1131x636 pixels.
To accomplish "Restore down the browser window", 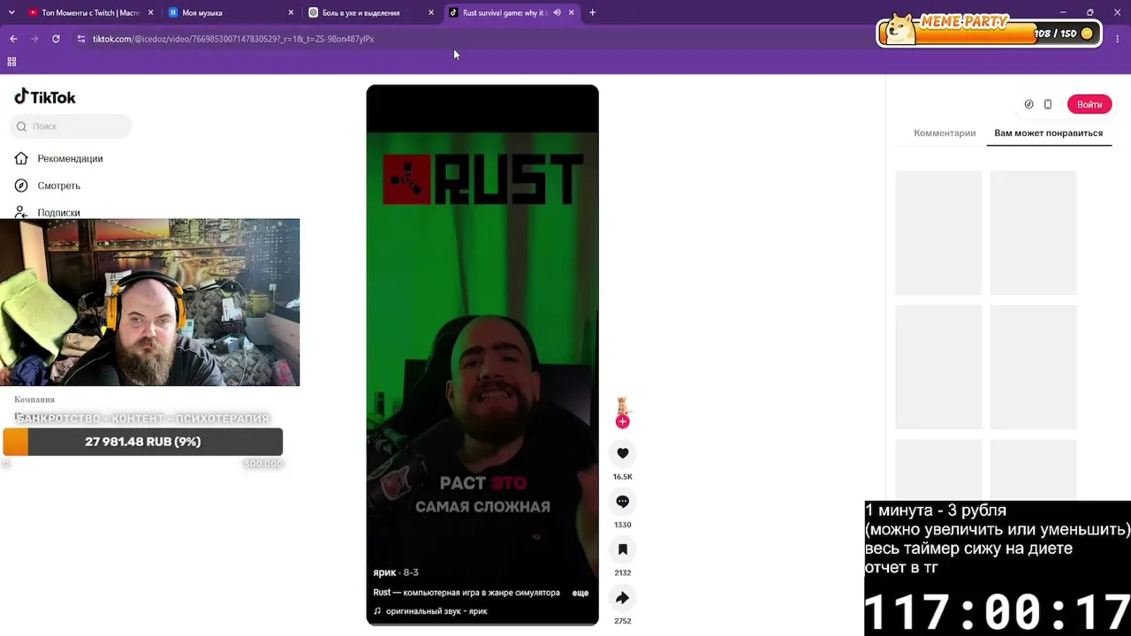I will pos(1090,12).
